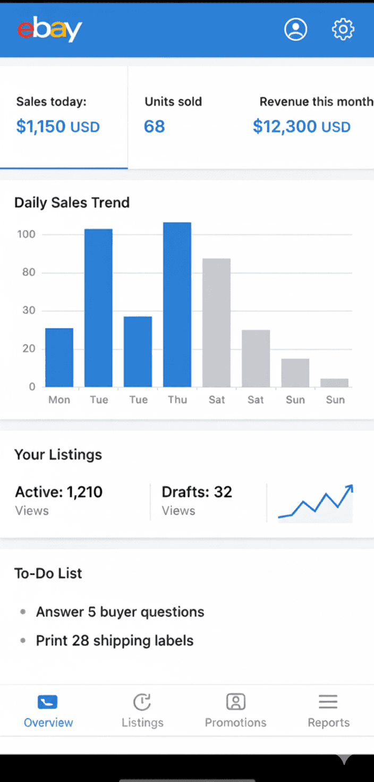Select the Units sold tab
This screenshot has height=782, width=374.
coord(173,115)
